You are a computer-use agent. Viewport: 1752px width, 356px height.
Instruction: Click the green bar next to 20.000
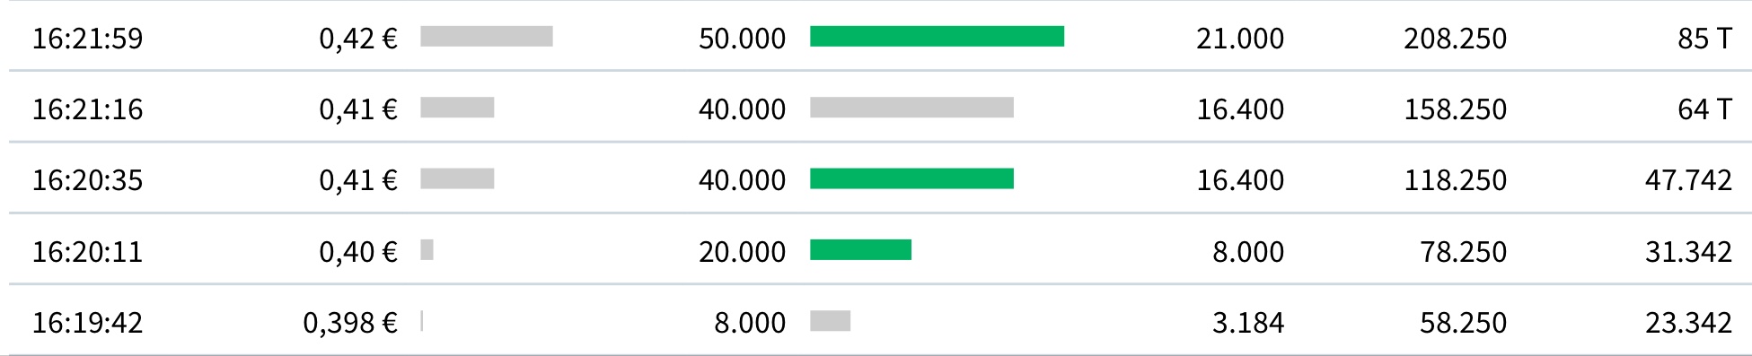coord(860,249)
